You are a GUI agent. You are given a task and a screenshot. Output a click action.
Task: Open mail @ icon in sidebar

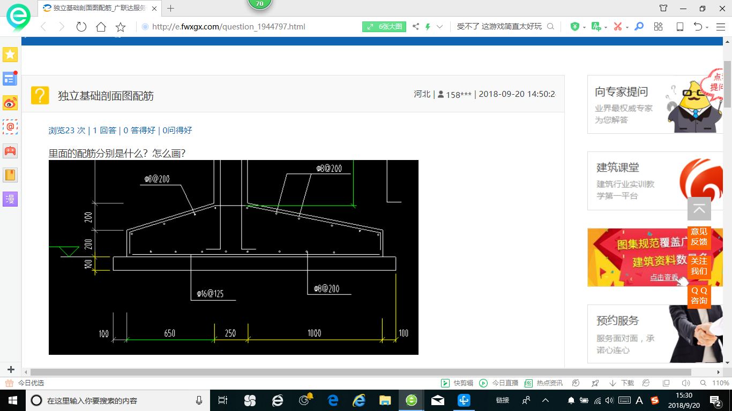(10, 127)
